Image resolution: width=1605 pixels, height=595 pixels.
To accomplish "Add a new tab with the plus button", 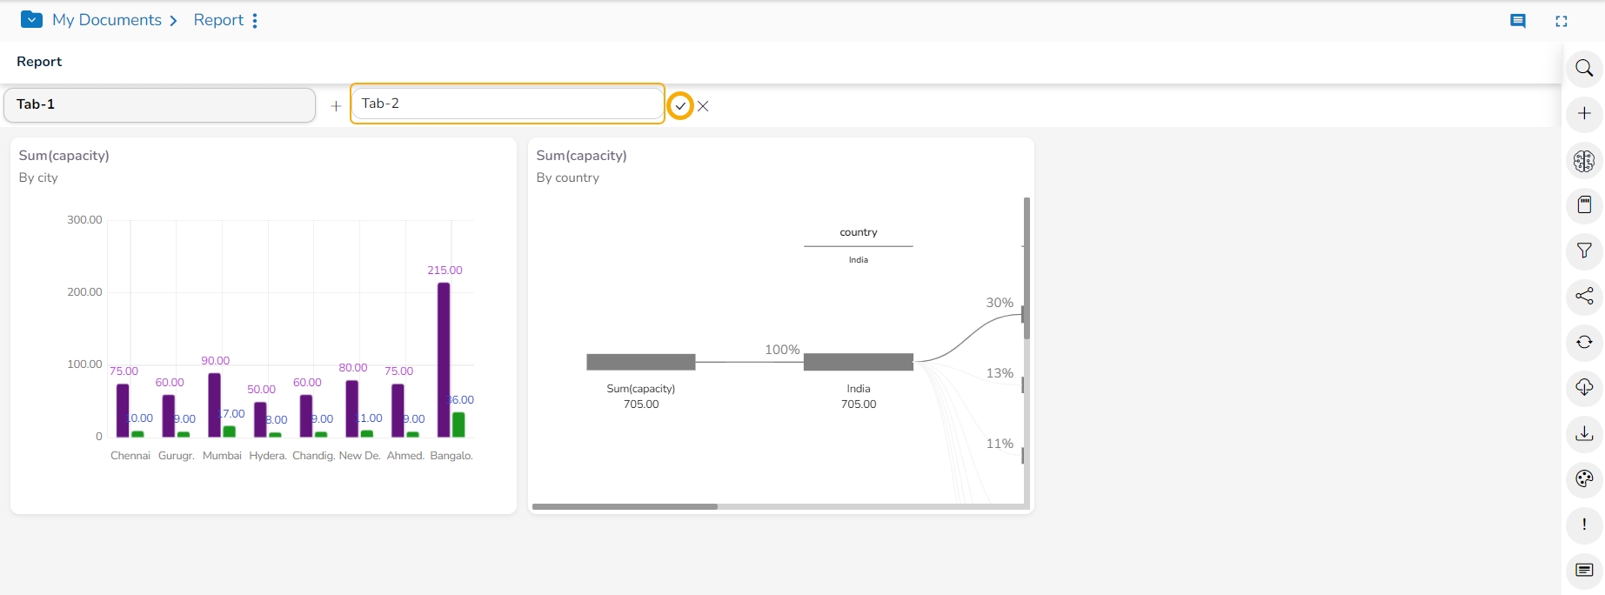I will click(x=336, y=106).
